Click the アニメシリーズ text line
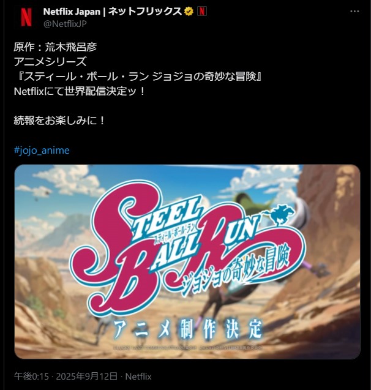 (50, 62)
